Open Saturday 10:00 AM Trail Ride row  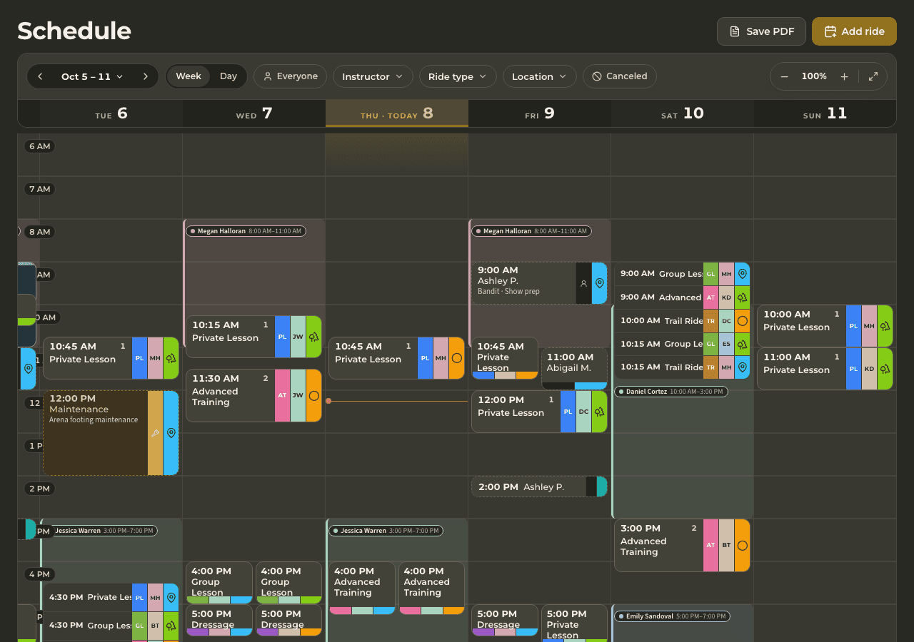pos(682,321)
